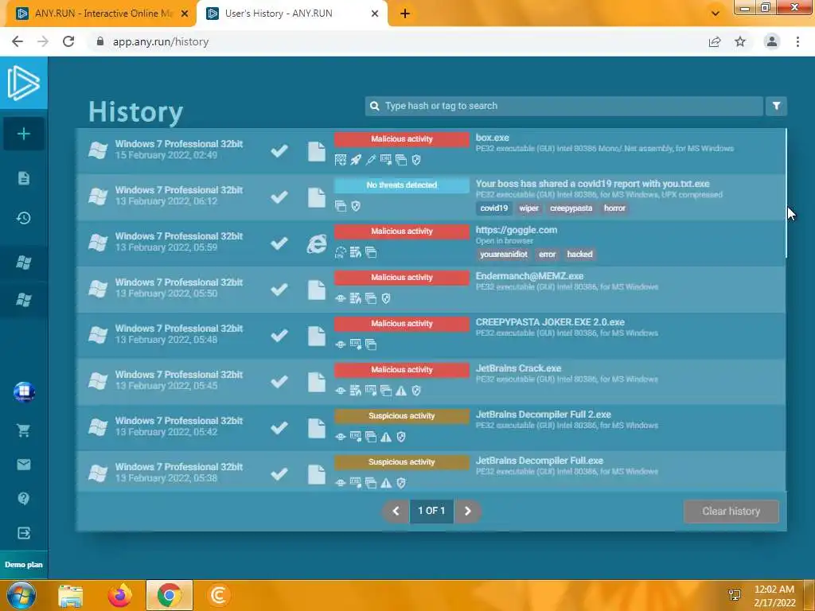Click the covid19 tag

coord(493,208)
